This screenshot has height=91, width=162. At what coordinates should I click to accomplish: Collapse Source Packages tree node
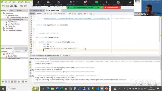pyautogui.click(x=4, y=15)
